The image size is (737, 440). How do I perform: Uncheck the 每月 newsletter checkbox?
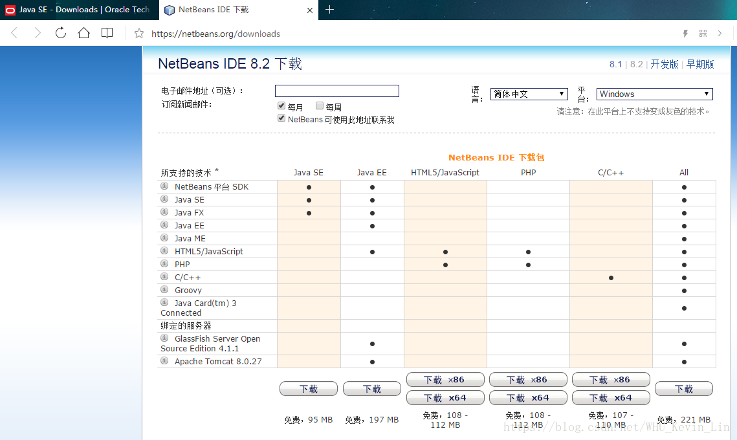pos(281,106)
